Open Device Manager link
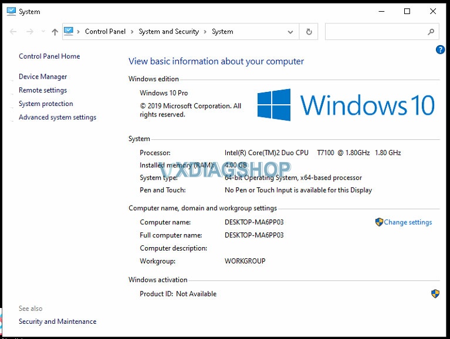450x339 pixels. 43,77
